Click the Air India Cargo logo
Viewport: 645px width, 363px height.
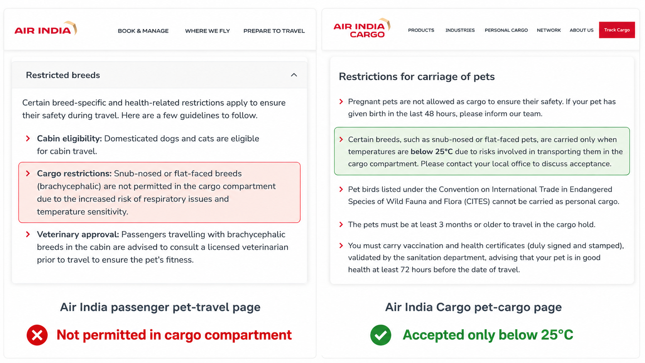click(362, 29)
